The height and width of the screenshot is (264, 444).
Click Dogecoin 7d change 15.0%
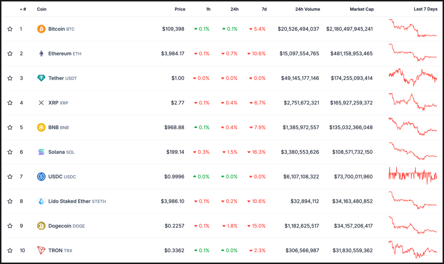pyautogui.click(x=256, y=226)
